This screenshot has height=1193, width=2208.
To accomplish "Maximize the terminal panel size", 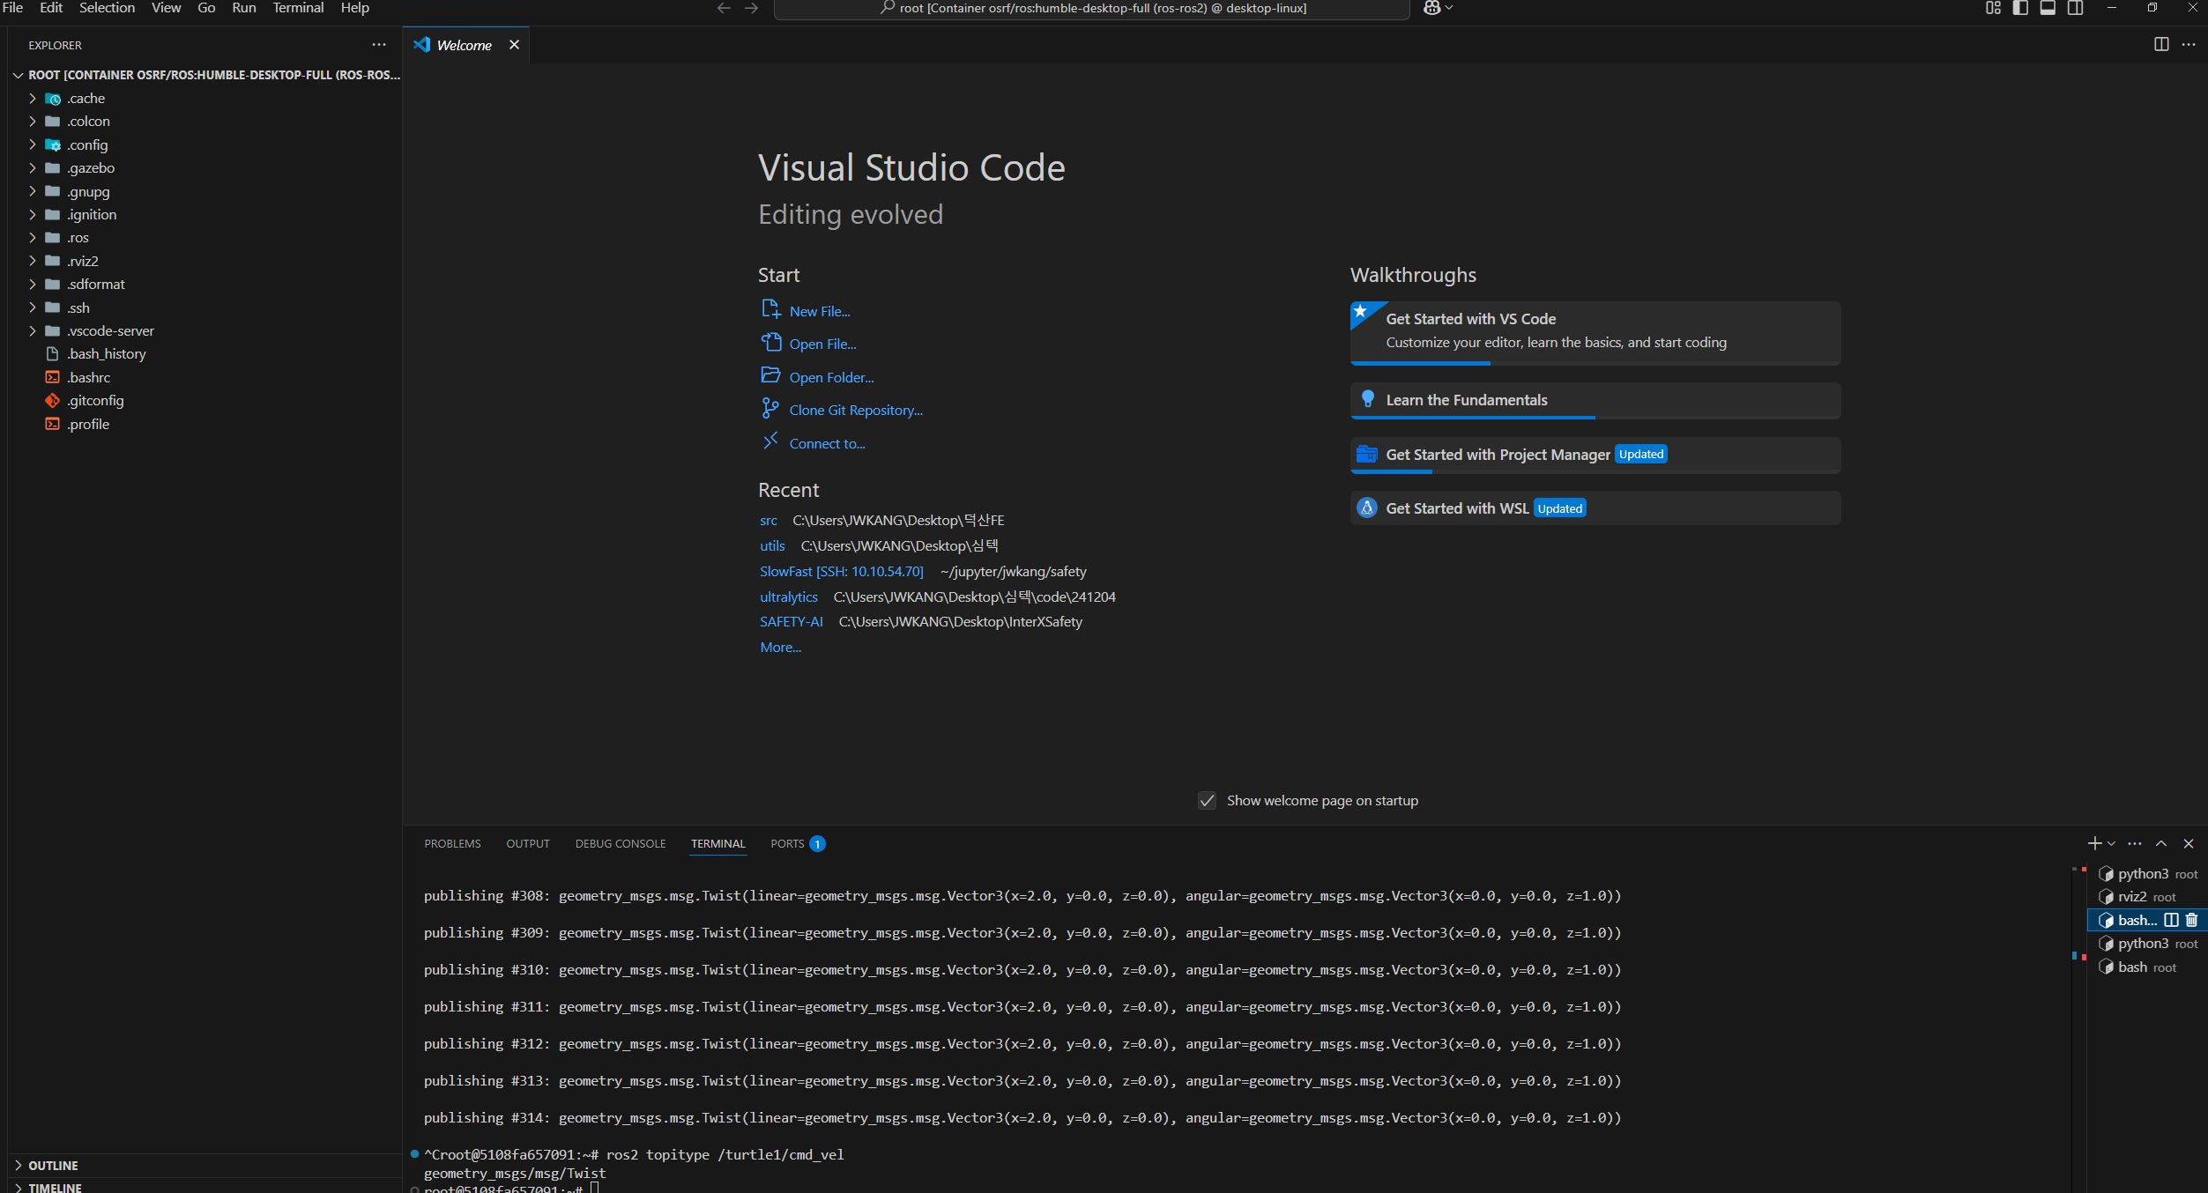I will pos(2161,844).
